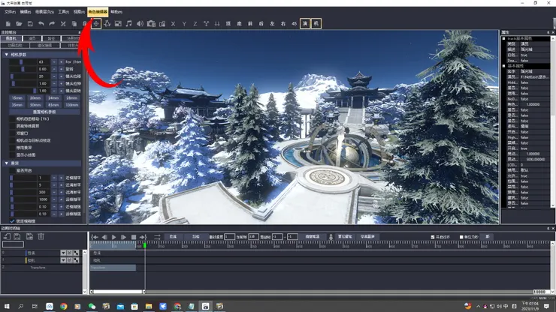This screenshot has width=556, height=312.
Task: Switch to top view 顶 button
Action: [x=228, y=24]
